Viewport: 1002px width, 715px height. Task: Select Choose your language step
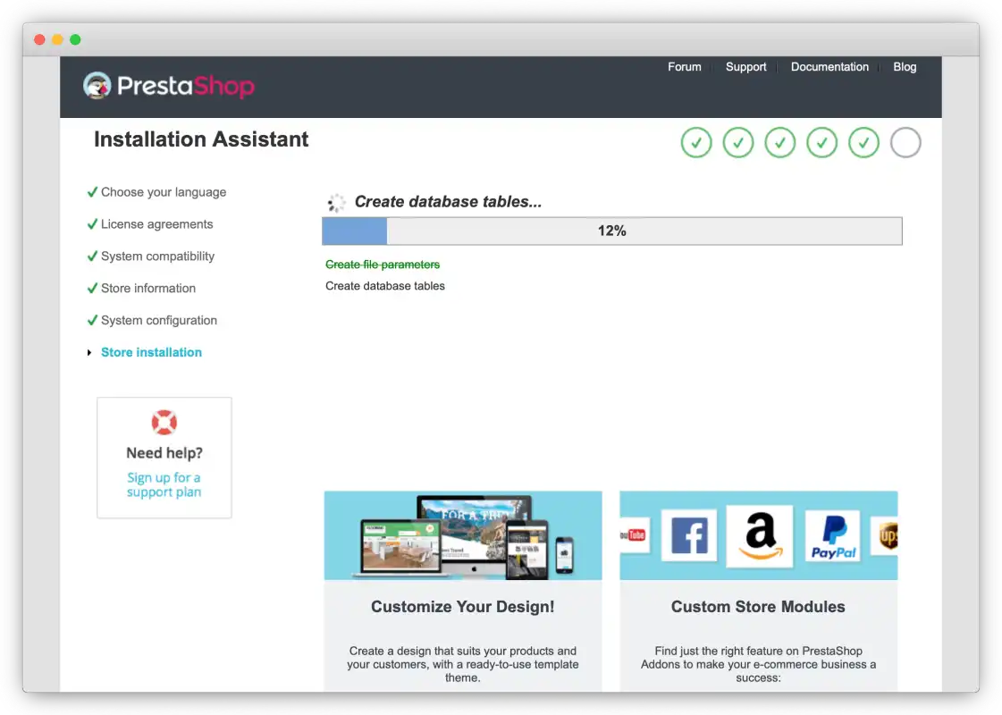[164, 192]
